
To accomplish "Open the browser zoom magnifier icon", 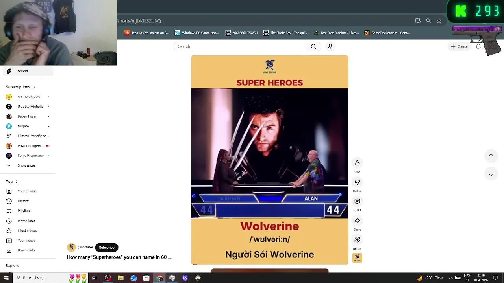I will [x=428, y=21].
